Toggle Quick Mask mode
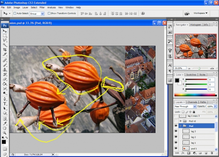This screenshot has width=219, height=157. pos(5,149)
